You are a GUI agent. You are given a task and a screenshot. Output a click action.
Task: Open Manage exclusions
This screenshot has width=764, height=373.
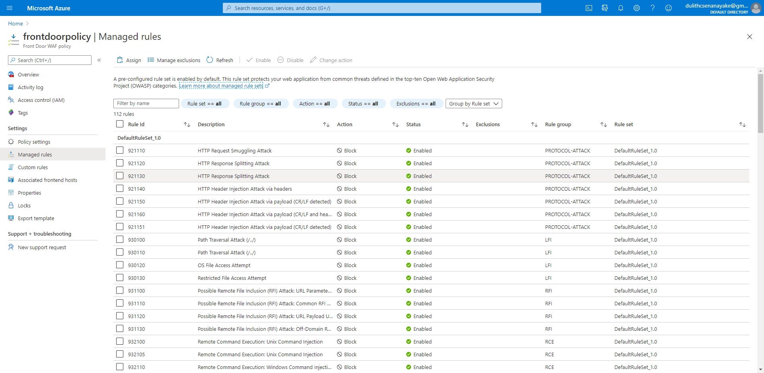pyautogui.click(x=174, y=60)
